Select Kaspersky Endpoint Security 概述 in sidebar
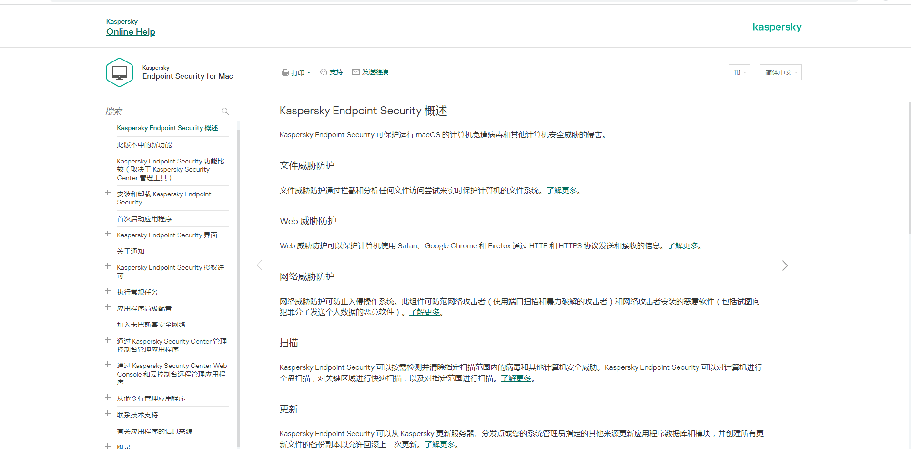This screenshot has width=911, height=449. click(x=167, y=128)
